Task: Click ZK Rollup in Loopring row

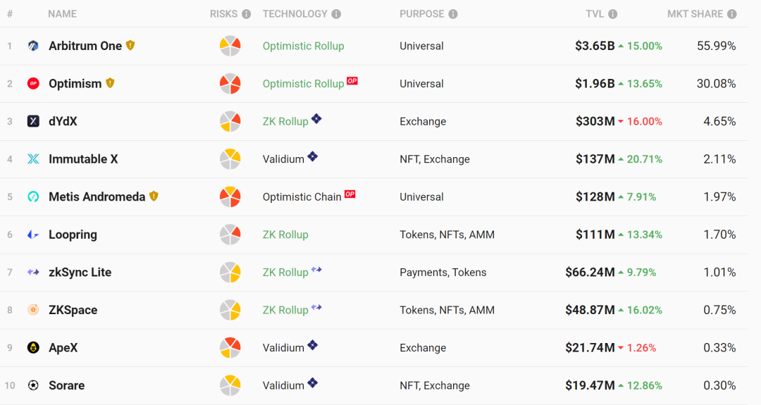Action: tap(285, 235)
